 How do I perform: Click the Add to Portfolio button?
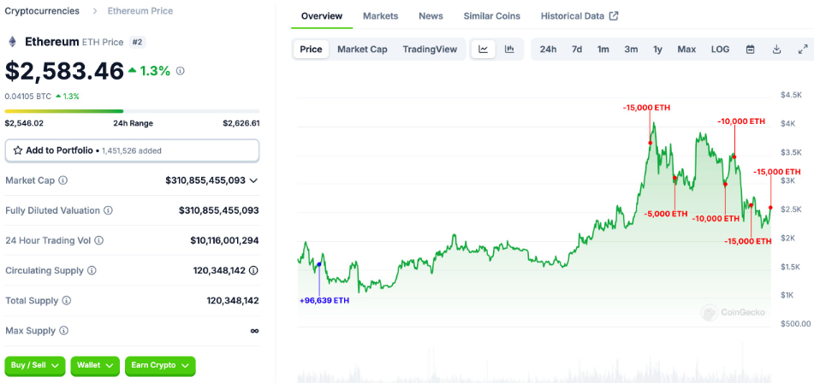132,150
